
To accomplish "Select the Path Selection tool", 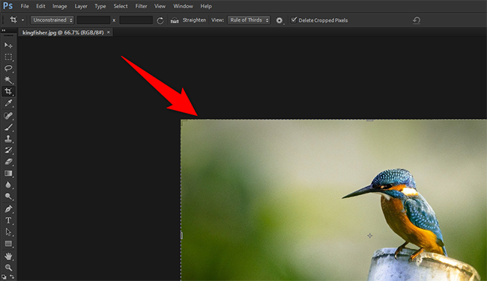I will point(8,232).
